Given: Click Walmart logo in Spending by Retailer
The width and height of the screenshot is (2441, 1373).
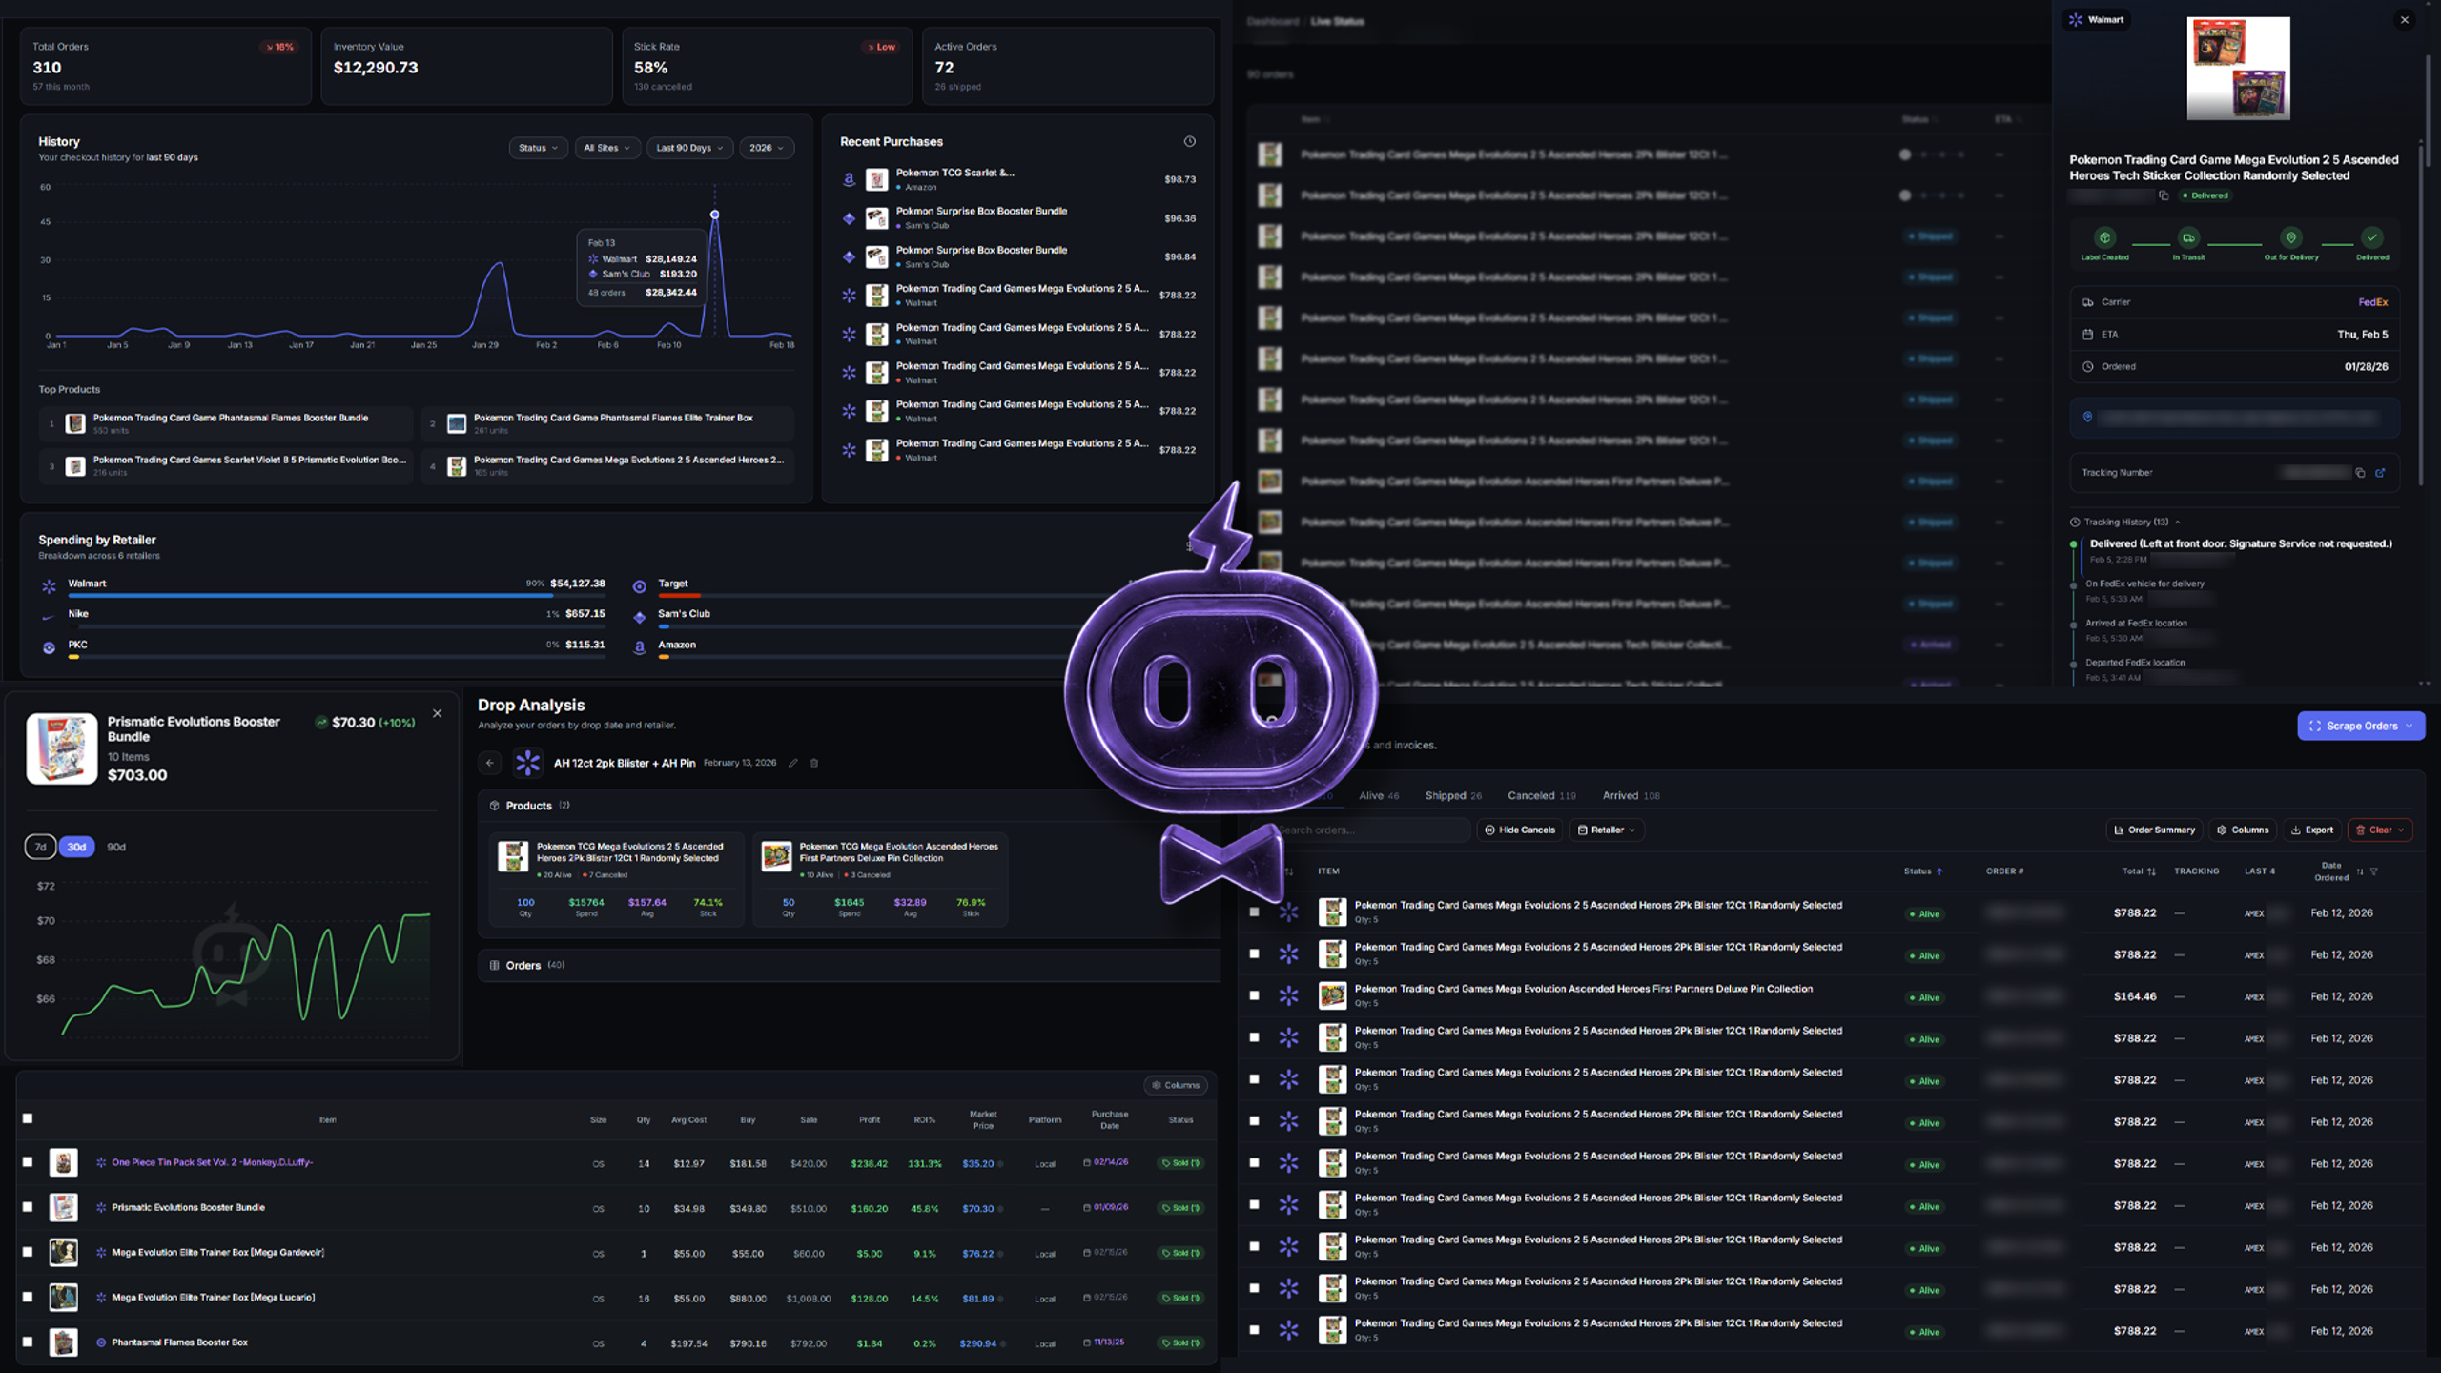Looking at the screenshot, I should pyautogui.click(x=50, y=586).
